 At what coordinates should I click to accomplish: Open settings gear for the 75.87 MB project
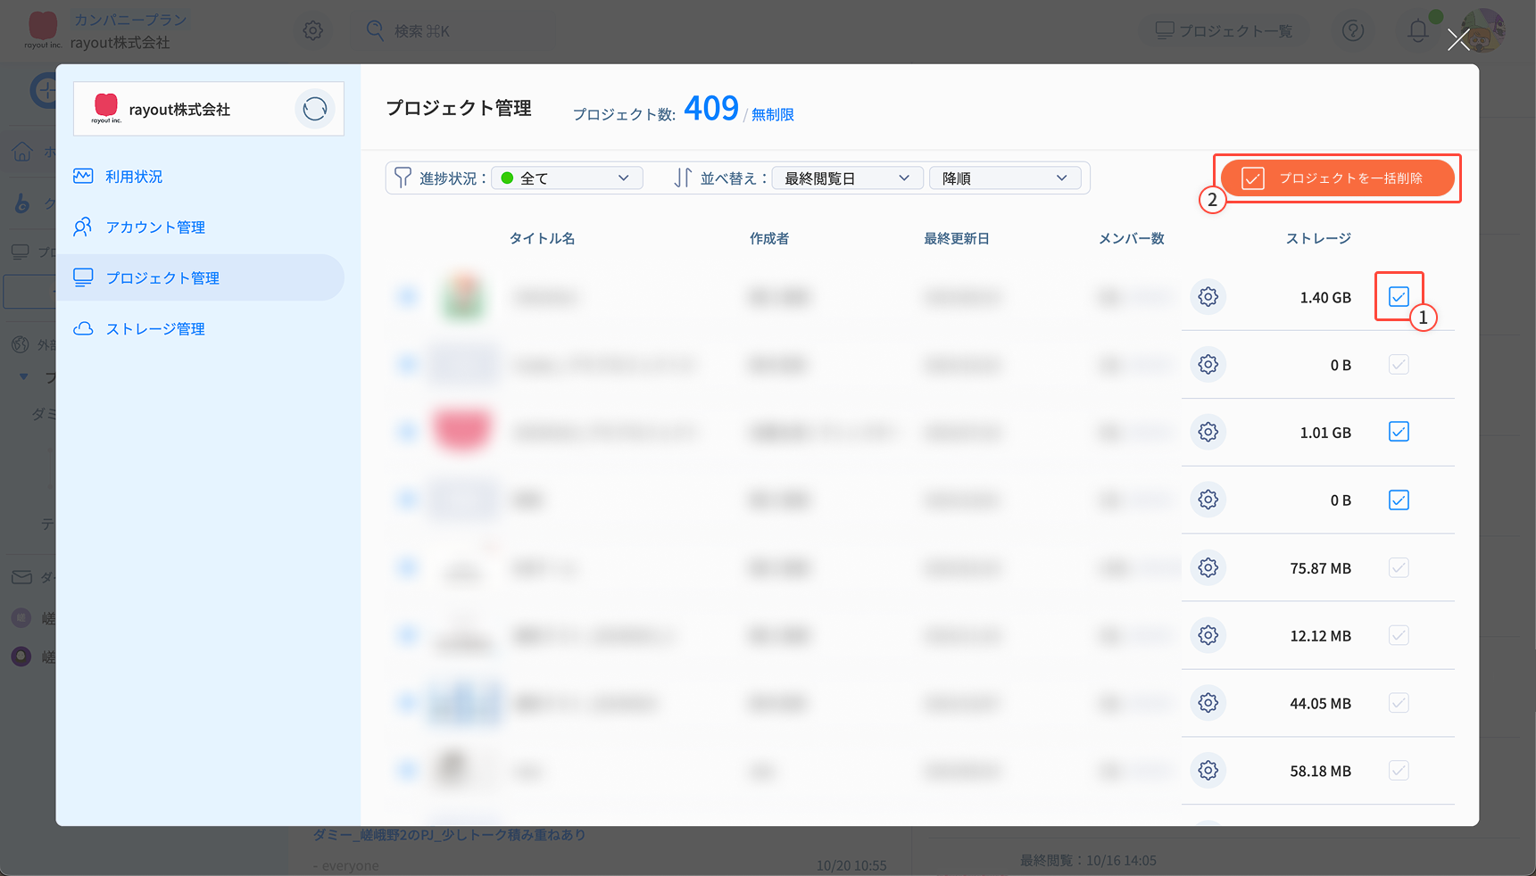click(1208, 568)
